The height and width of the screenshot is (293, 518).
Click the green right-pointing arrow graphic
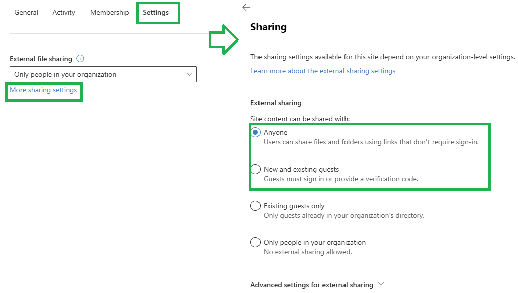point(224,40)
